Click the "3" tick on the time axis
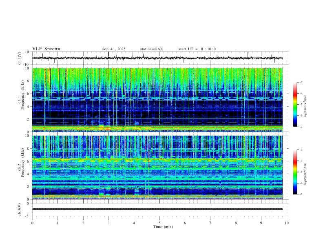The height and width of the screenshot is (250, 323). pyautogui.click(x=109, y=223)
